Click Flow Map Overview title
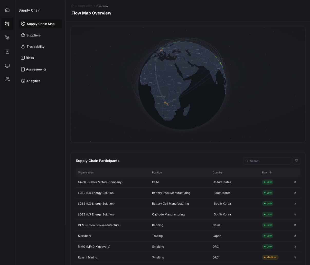The height and width of the screenshot is (265, 310). (x=91, y=13)
